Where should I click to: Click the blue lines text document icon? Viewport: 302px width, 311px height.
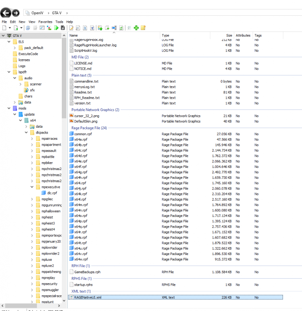[x=85, y=28]
